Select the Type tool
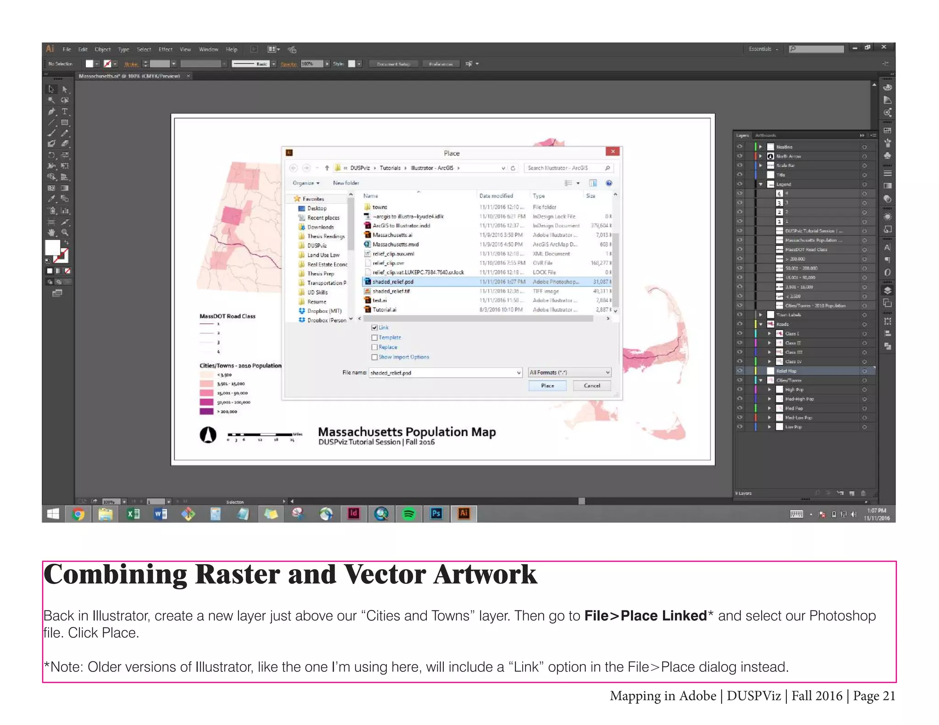 tap(65, 111)
